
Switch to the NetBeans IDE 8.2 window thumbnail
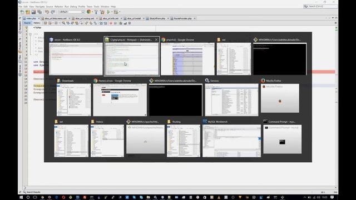coord(76,56)
